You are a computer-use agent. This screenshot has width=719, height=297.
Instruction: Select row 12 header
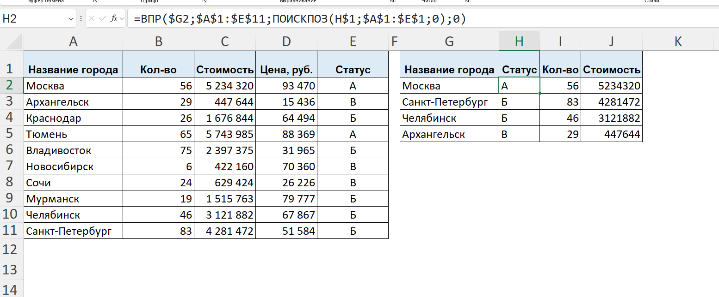tap(12, 249)
